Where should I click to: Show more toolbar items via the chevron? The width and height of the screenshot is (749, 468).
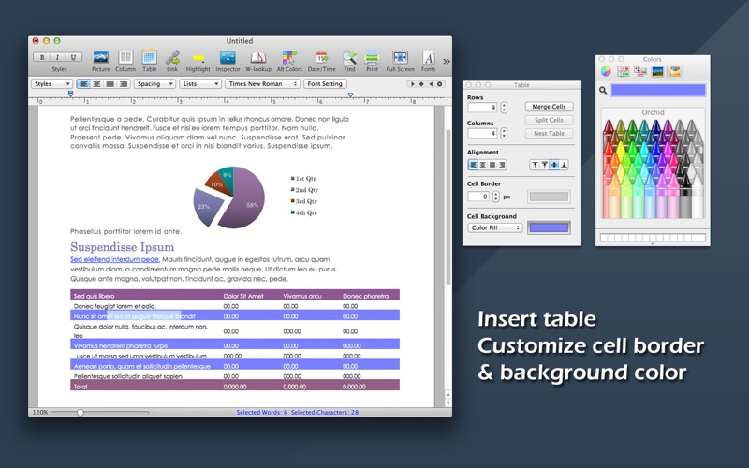[x=447, y=61]
